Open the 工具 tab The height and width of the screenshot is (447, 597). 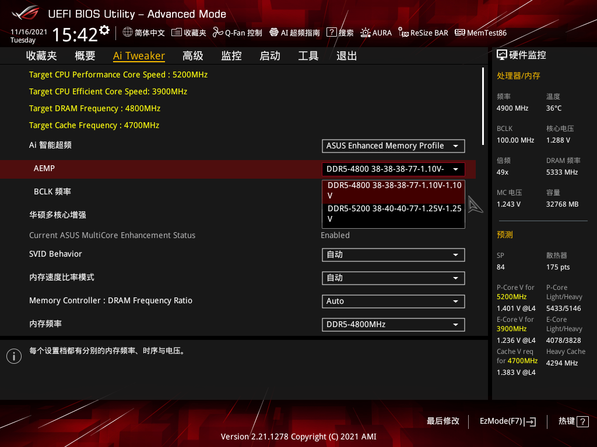(x=308, y=56)
